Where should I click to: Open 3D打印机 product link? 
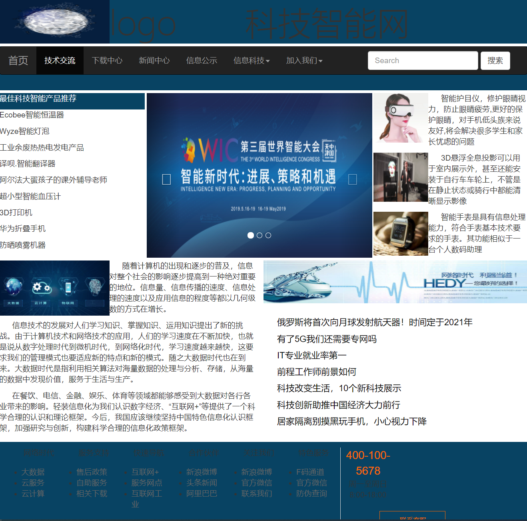16,213
